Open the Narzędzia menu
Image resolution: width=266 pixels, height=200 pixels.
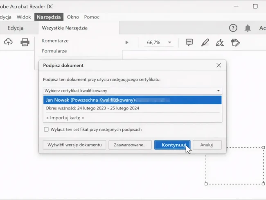49,17
